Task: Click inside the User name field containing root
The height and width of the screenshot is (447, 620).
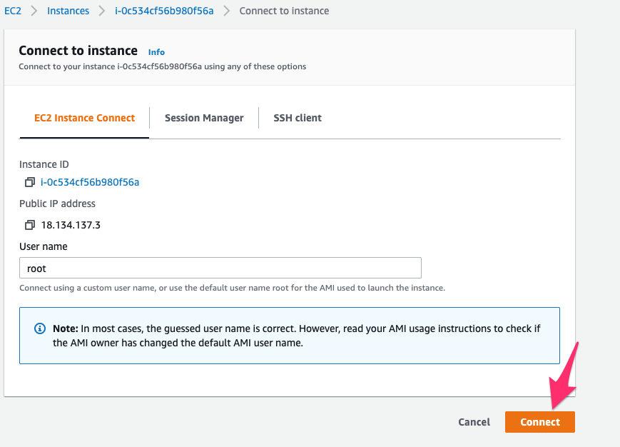Action: tap(220, 268)
